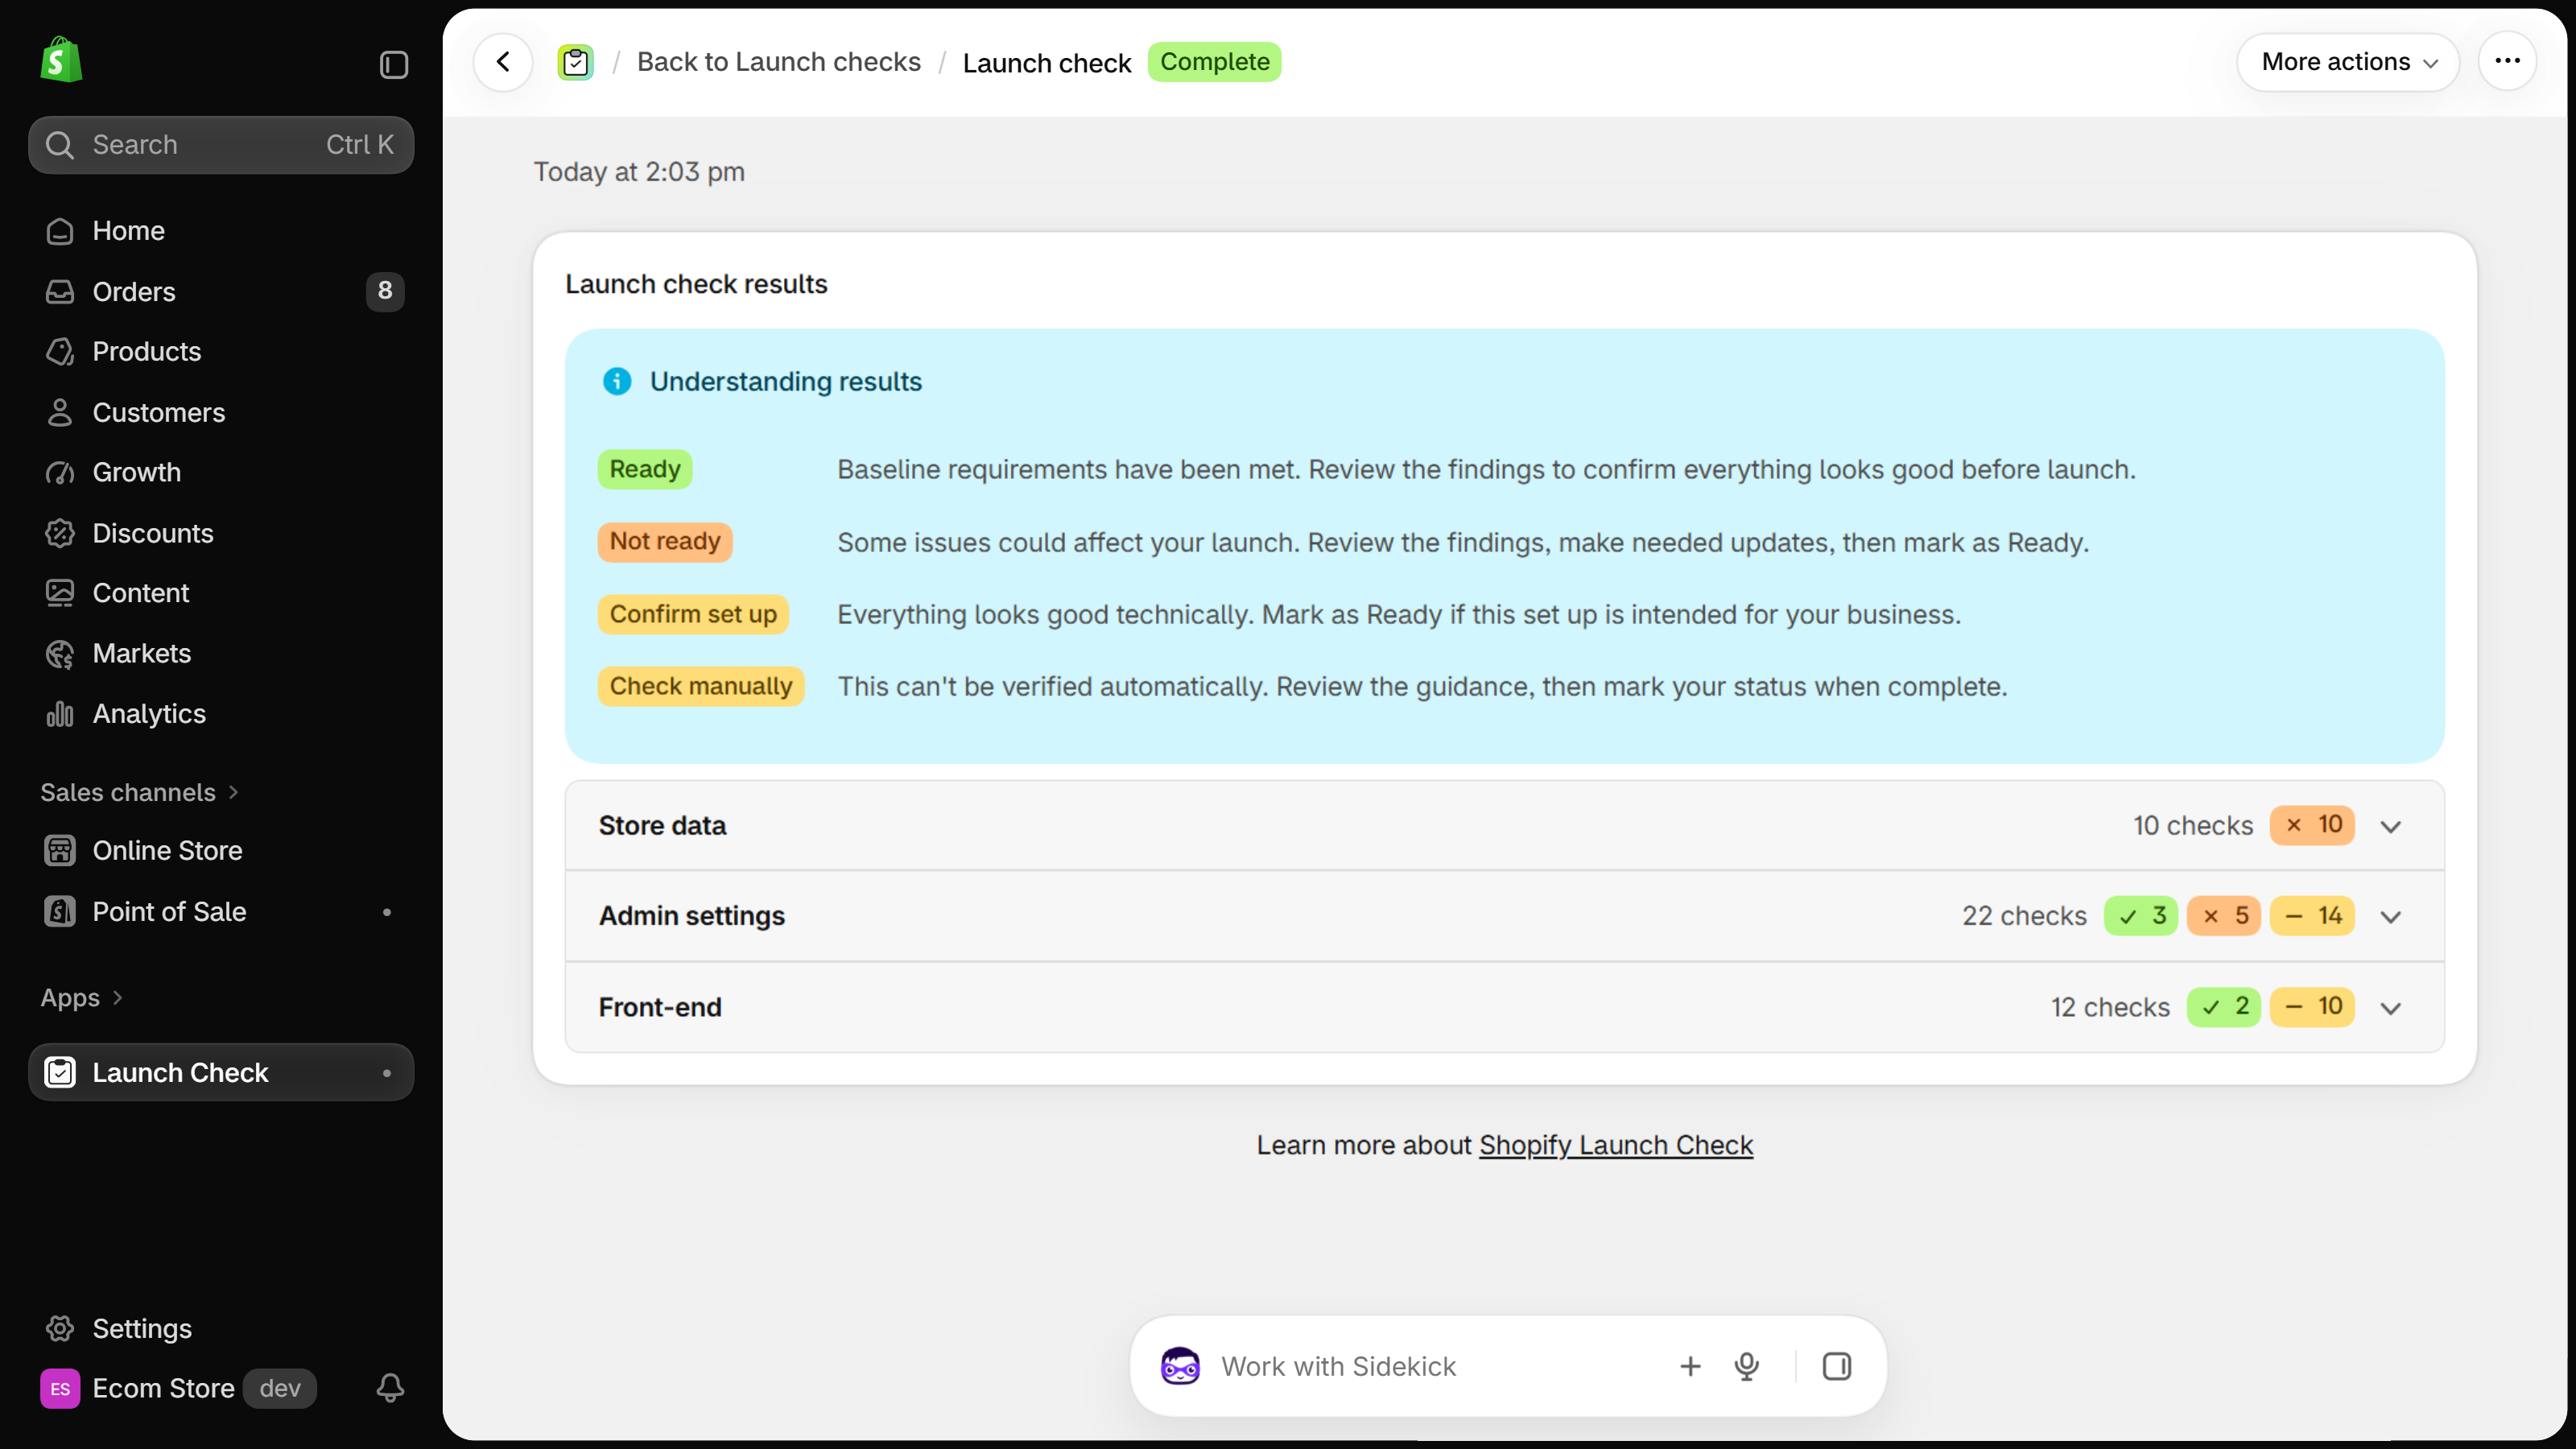Viewport: 2576px width, 1449px height.
Task: Expand the Admin settings section chevron
Action: [x=2391, y=917]
